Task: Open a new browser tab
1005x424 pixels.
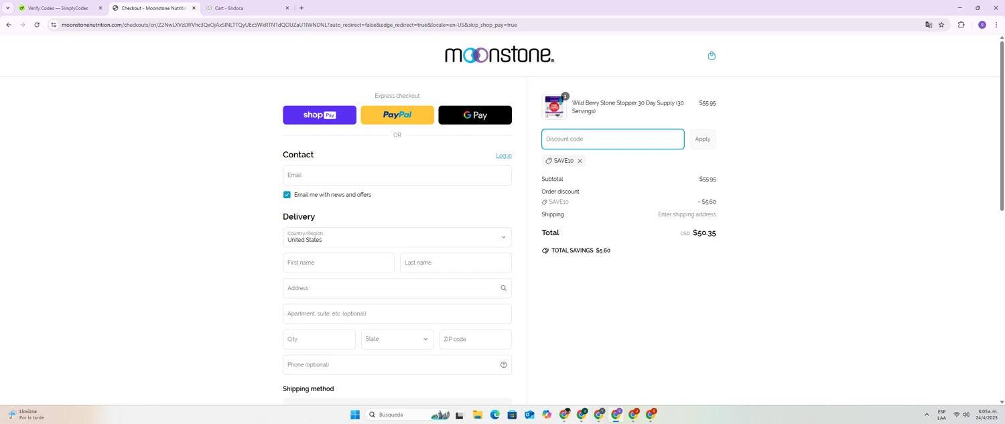Action: coord(301,8)
